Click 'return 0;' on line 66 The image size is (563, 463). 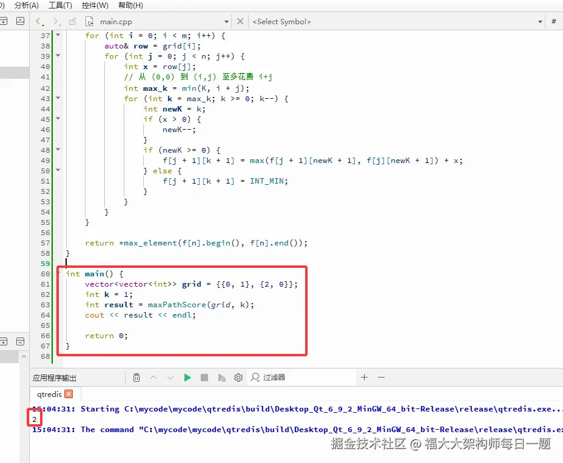click(x=106, y=336)
